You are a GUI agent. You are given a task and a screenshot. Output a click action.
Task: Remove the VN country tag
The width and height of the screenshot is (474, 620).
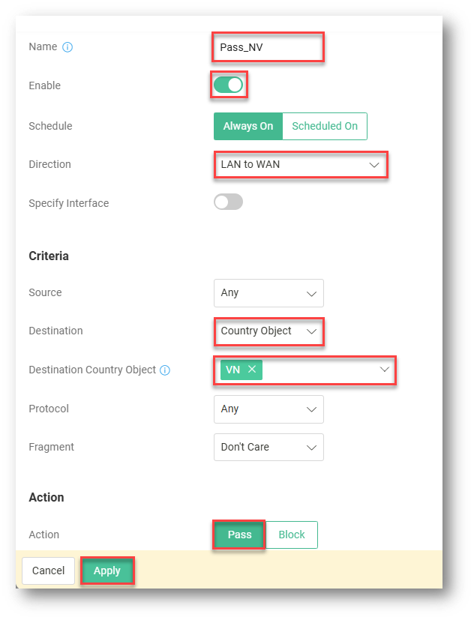tap(252, 370)
